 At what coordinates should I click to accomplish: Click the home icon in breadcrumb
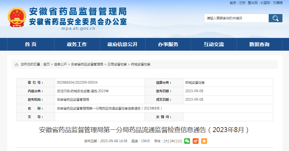pos(16,64)
